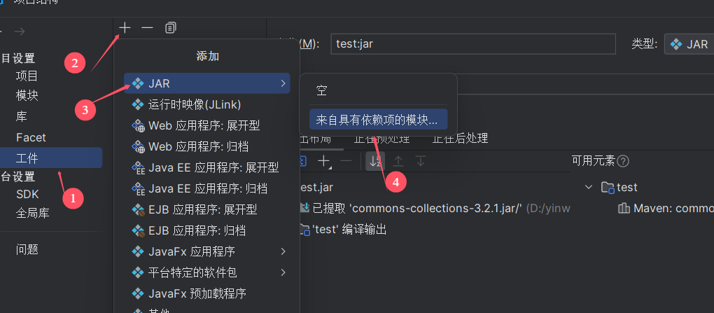The image size is (714, 313).
Task: Click the move down arrow in layout toolbar
Action: (x=421, y=161)
